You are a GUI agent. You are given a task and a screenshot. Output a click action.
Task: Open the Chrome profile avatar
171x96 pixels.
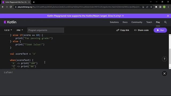pyautogui.click(x=164, y=7)
